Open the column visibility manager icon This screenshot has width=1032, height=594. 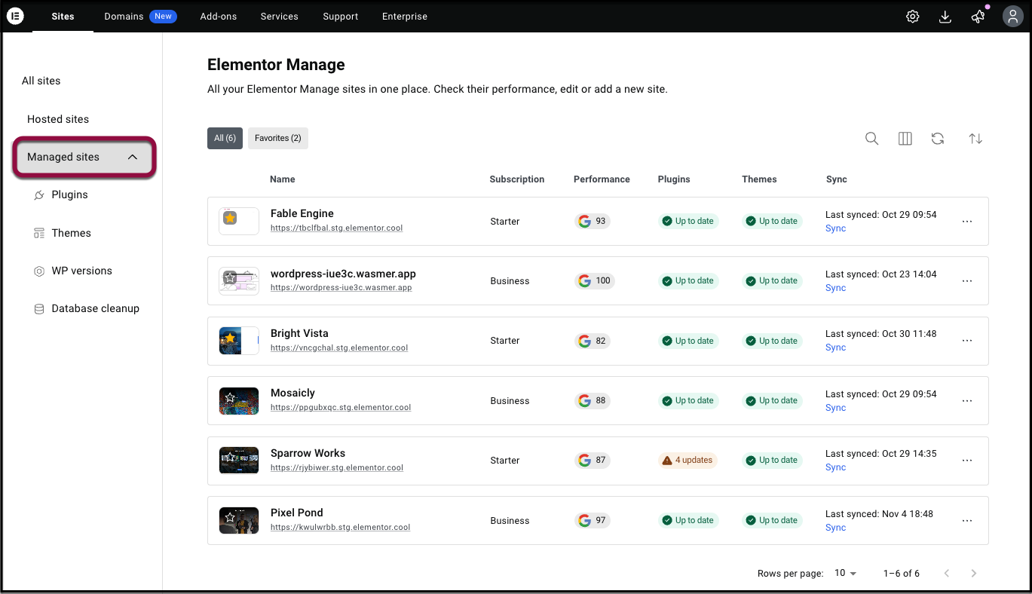coord(905,138)
